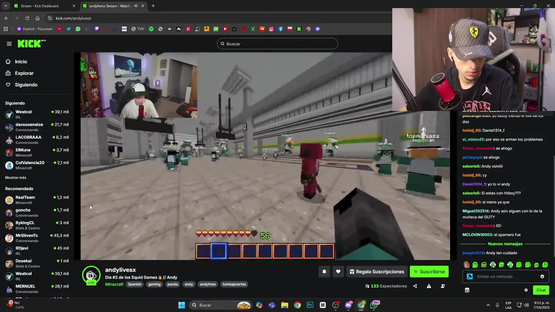
Task: Open the Westcol channel under Siguiendo
Action: (37, 114)
